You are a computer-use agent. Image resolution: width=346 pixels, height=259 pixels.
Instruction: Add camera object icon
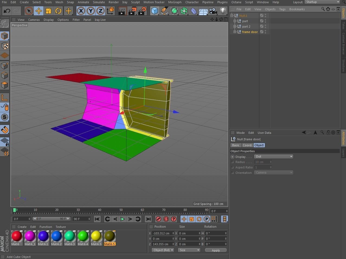coord(213,11)
